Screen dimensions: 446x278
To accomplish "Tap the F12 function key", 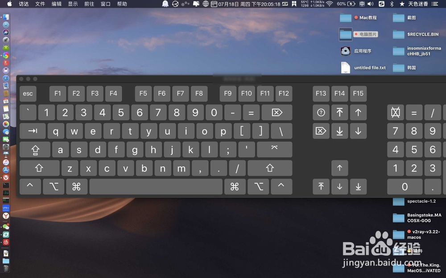I will [284, 93].
